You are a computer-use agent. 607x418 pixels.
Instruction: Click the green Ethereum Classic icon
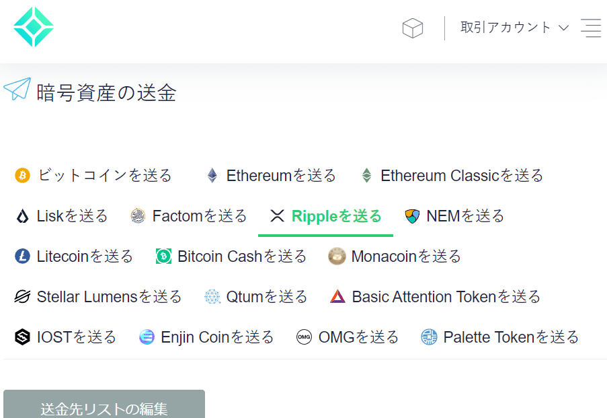[366, 175]
